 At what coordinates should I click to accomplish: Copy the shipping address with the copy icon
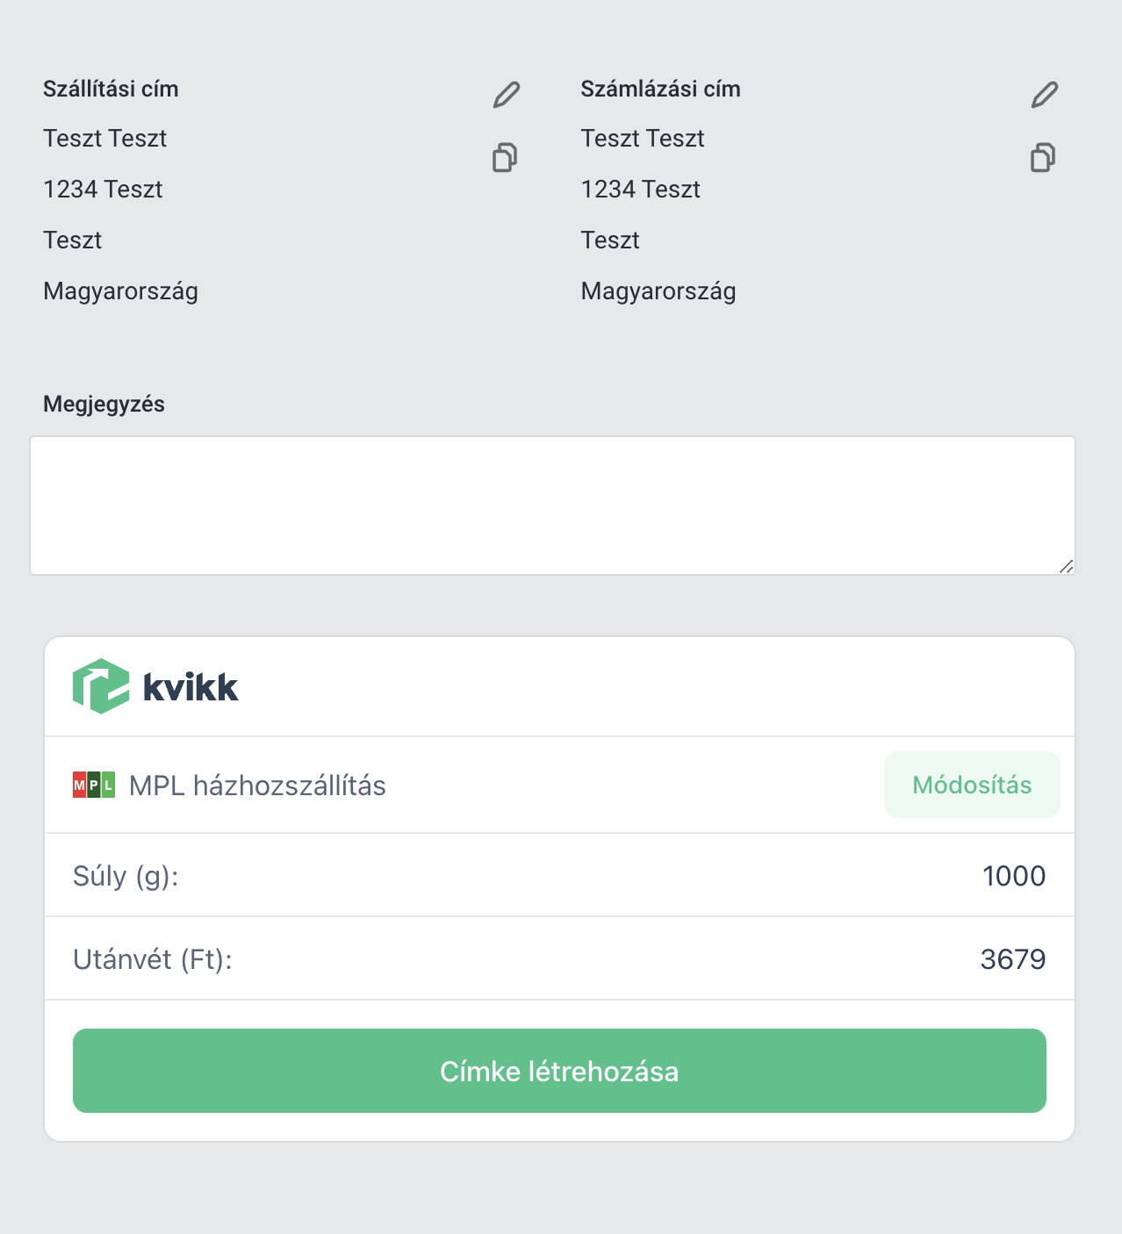(x=505, y=158)
